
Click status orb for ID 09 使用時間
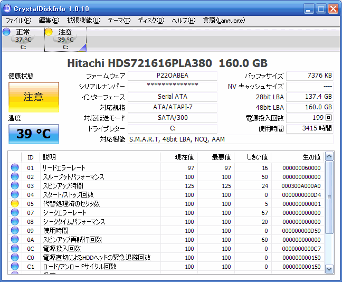[x=15, y=230]
